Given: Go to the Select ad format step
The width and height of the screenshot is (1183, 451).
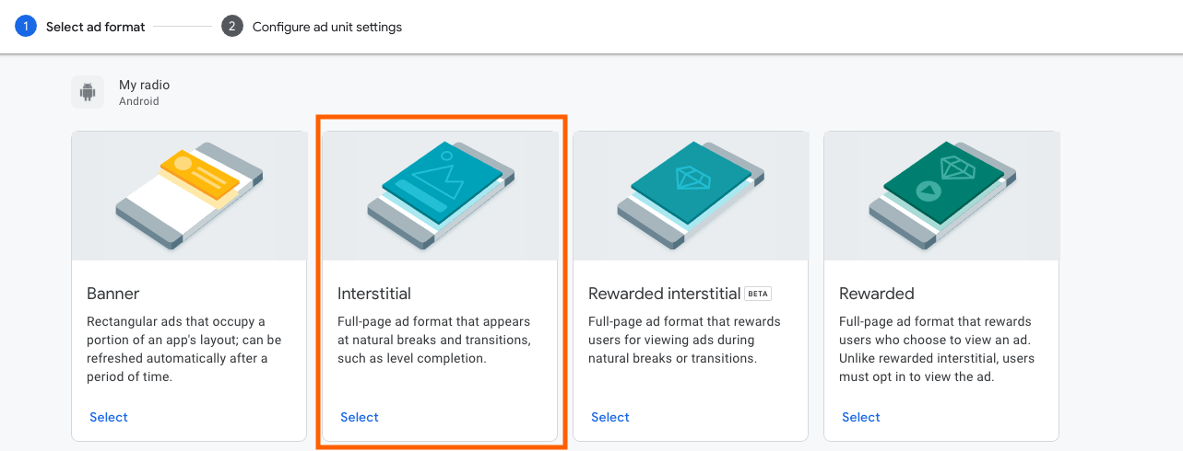Looking at the screenshot, I should pyautogui.click(x=96, y=27).
